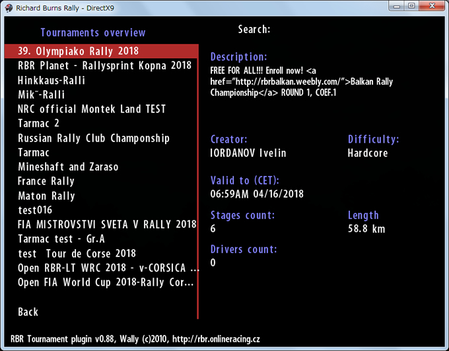Choose Hinkkaus-Ralli tournament

click(x=52, y=80)
